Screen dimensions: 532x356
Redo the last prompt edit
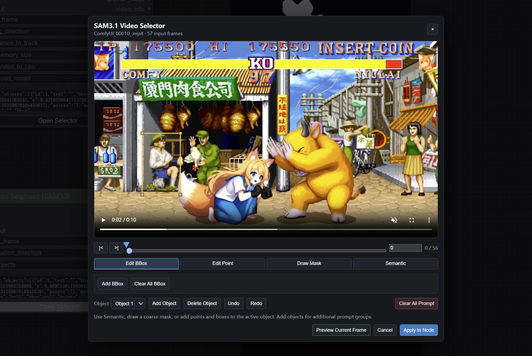(256, 303)
